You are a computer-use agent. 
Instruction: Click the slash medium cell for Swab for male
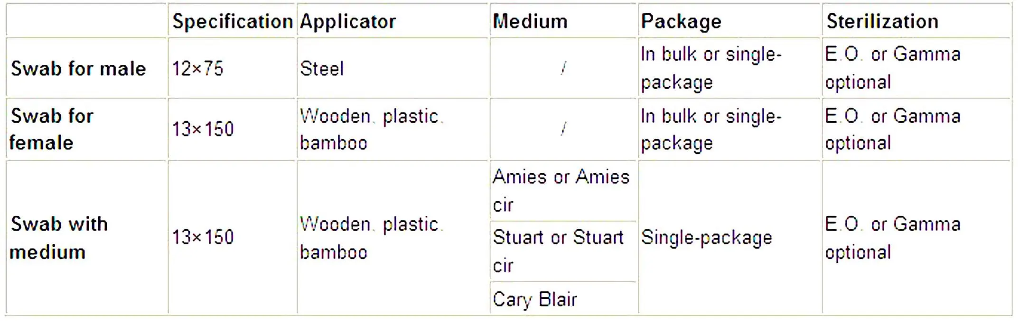[563, 69]
